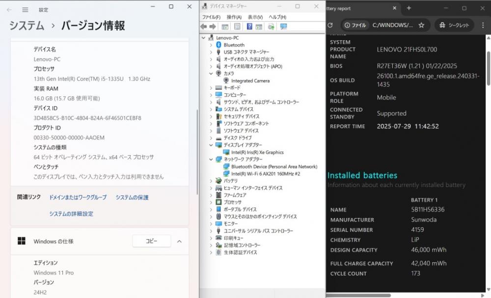Select the USB コネクタ マネージャー tree item
Viewport: 491px width, 298px height.
(246, 52)
